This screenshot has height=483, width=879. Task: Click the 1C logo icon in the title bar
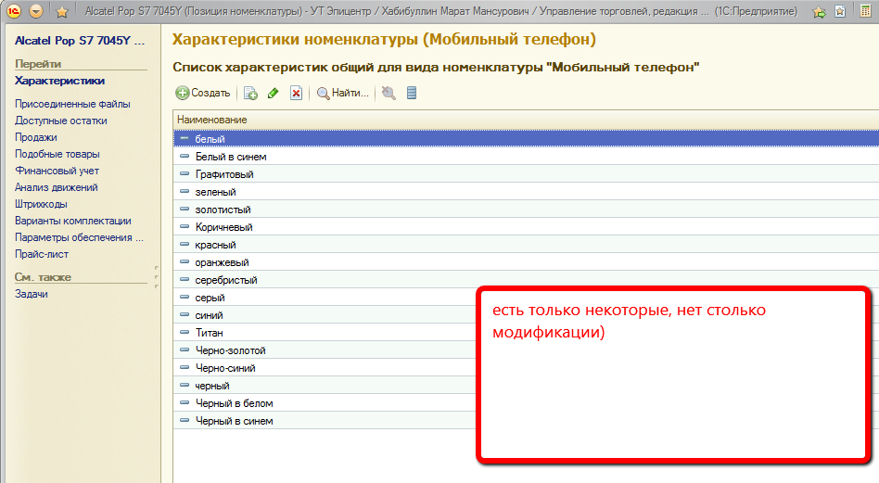click(14, 12)
